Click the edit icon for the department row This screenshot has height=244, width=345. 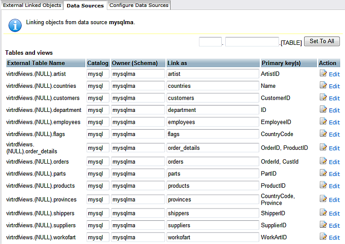323,109
